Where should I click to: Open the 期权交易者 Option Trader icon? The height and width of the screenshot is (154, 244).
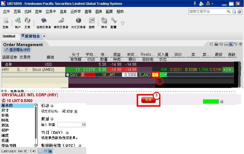pyautogui.click(x=61, y=22)
